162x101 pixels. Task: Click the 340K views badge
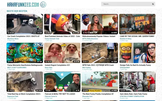click(114, 90)
